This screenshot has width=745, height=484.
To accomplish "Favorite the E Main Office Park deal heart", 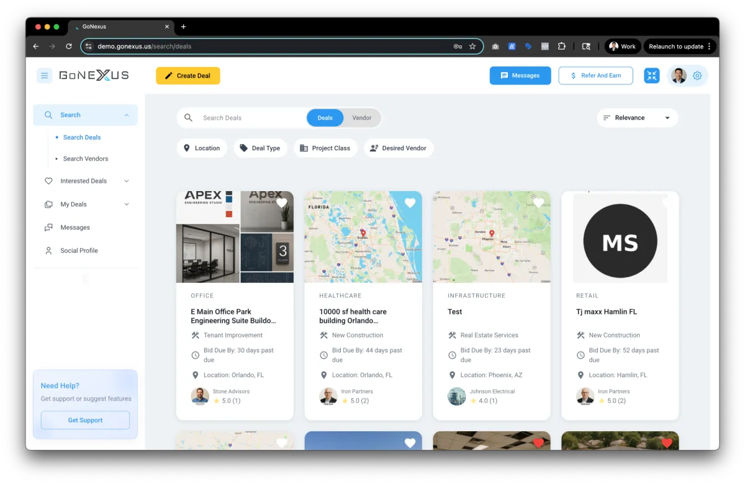I will [x=282, y=203].
